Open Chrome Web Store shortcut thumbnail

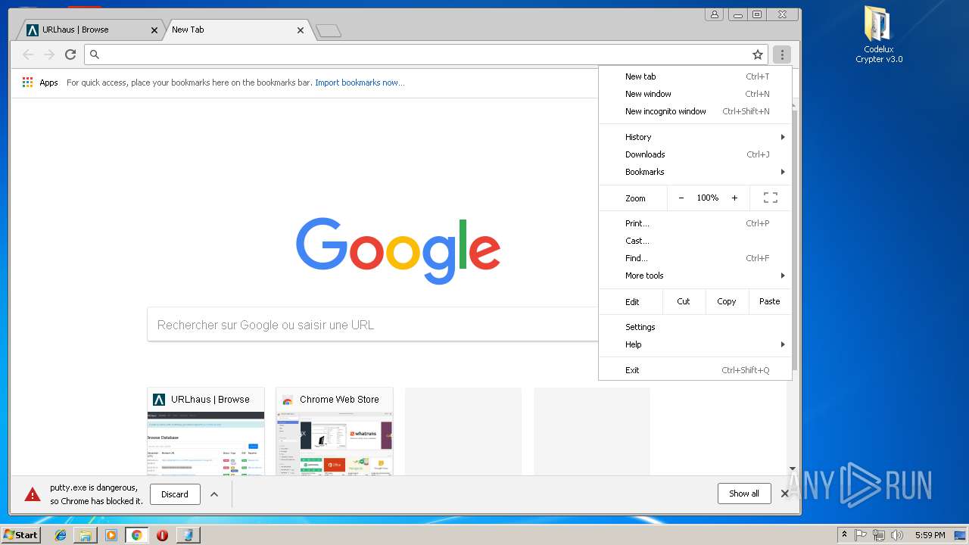pos(335,431)
